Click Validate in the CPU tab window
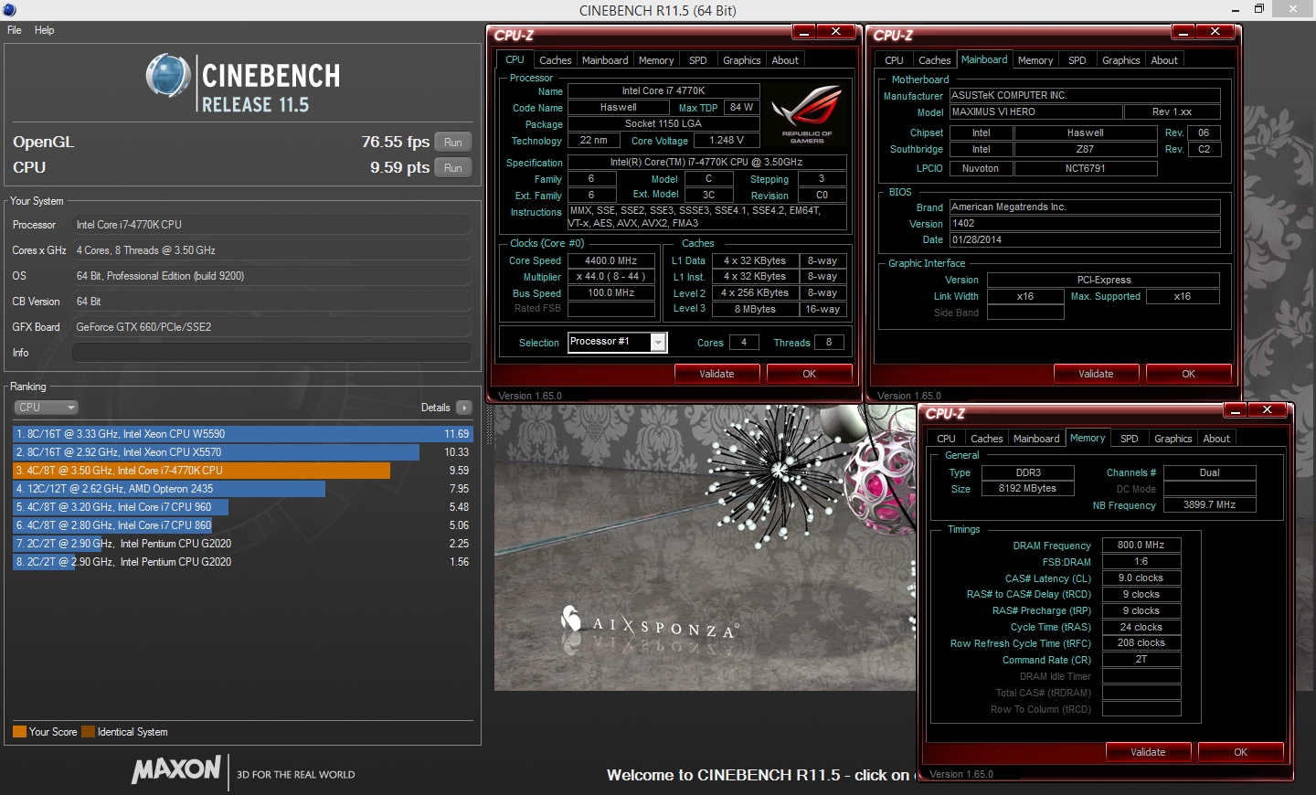Viewport: 1316px width, 795px height. 717,374
